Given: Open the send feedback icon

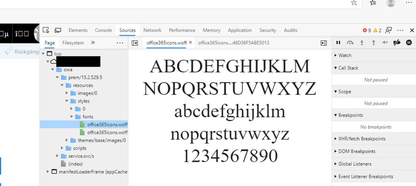Looking at the screenshot, I should tap(389, 30).
